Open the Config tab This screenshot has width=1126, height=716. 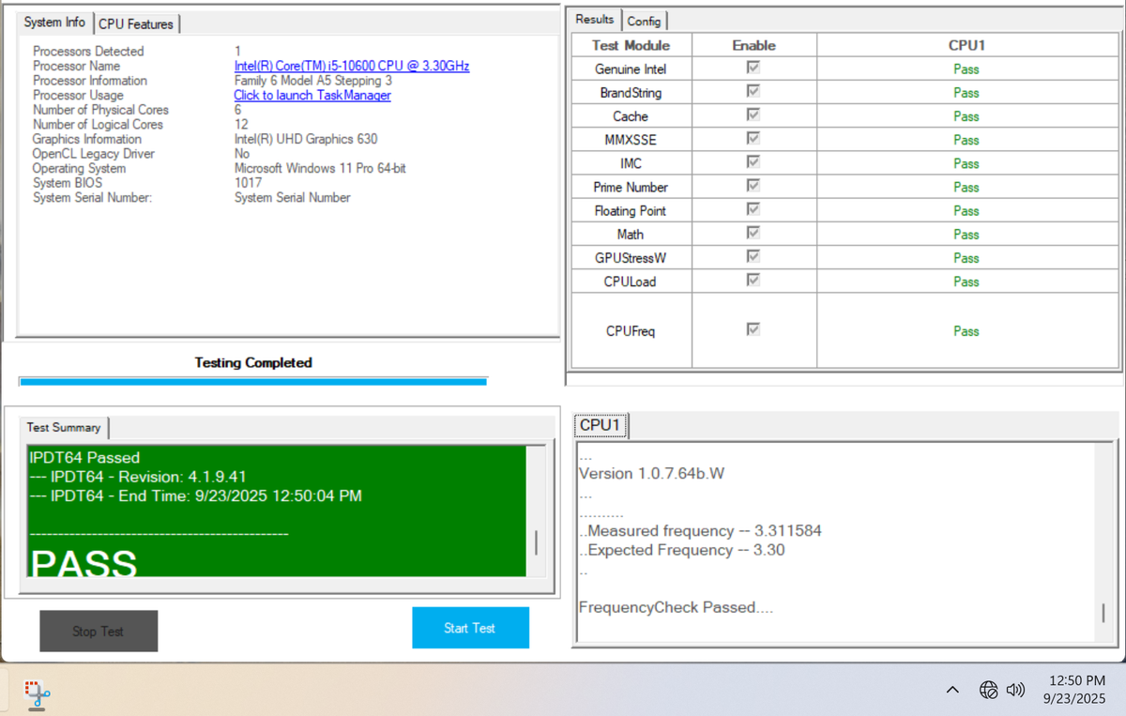(645, 21)
